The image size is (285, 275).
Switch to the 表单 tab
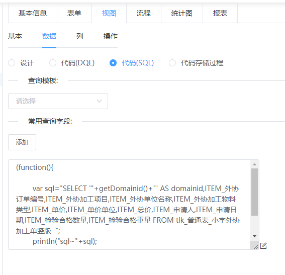pyautogui.click(x=74, y=13)
